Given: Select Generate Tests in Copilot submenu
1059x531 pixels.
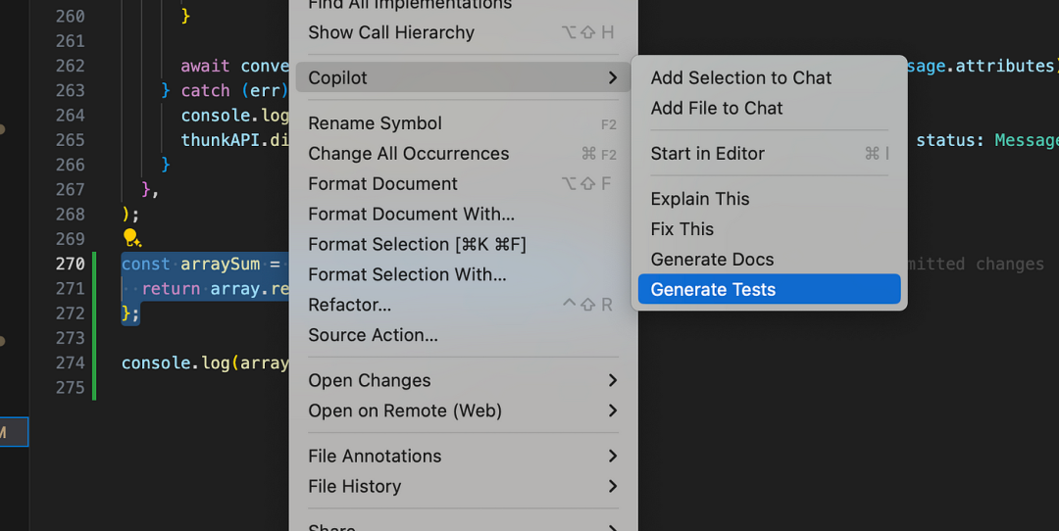Looking at the screenshot, I should click(713, 289).
